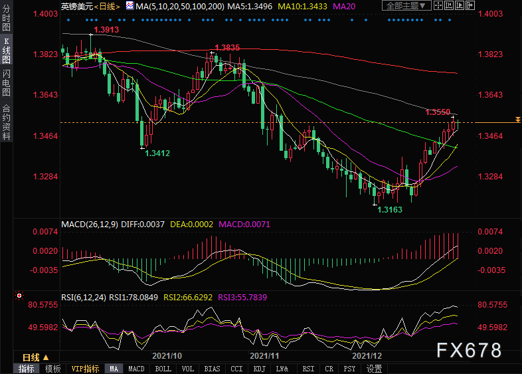Click the RSI(6,12,24) parameters label

84,297
